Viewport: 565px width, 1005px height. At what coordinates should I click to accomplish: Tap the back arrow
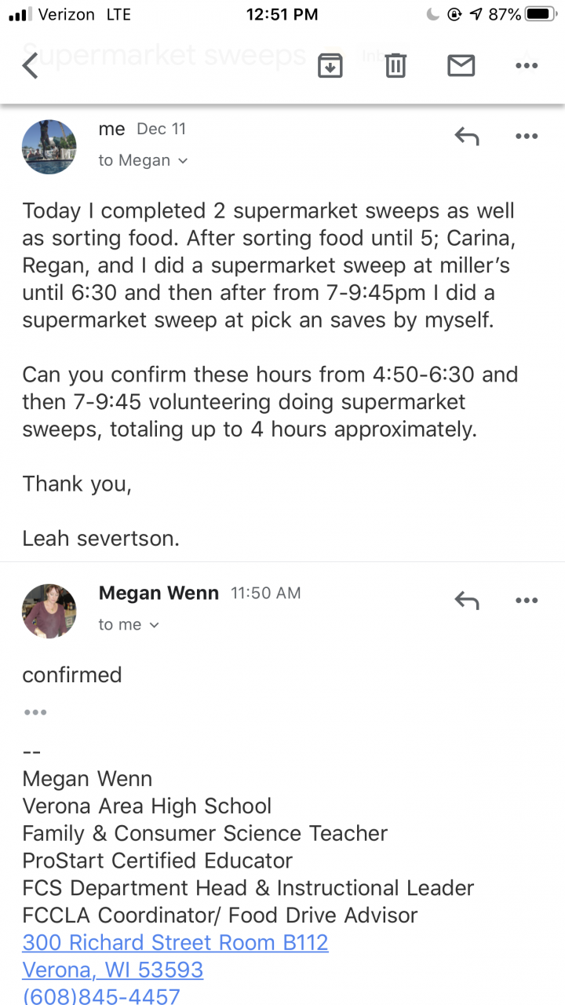coord(31,65)
